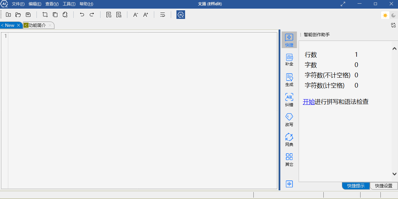The height and width of the screenshot is (199, 398).
Task: Enable light mode sun toggle
Action: tap(385, 15)
